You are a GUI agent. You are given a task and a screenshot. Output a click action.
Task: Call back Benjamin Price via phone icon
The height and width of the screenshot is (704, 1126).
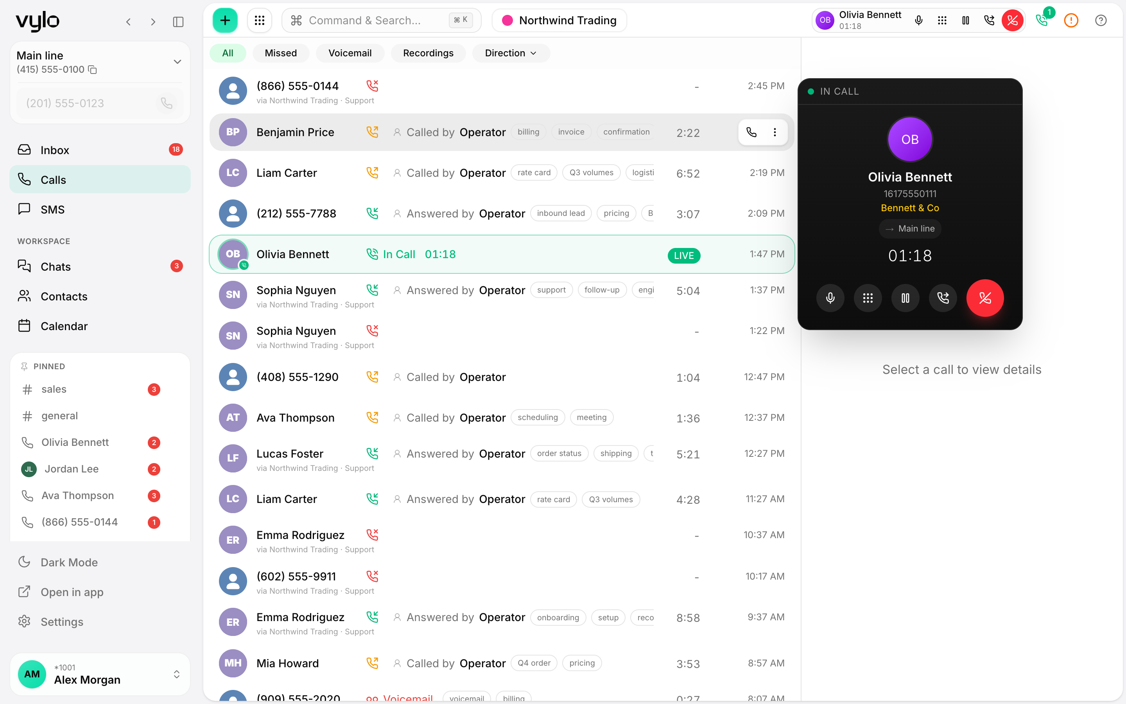751,132
